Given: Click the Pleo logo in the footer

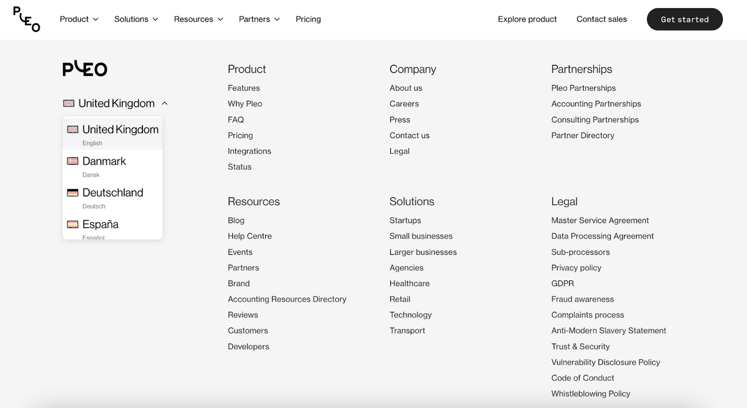Looking at the screenshot, I should [84, 69].
